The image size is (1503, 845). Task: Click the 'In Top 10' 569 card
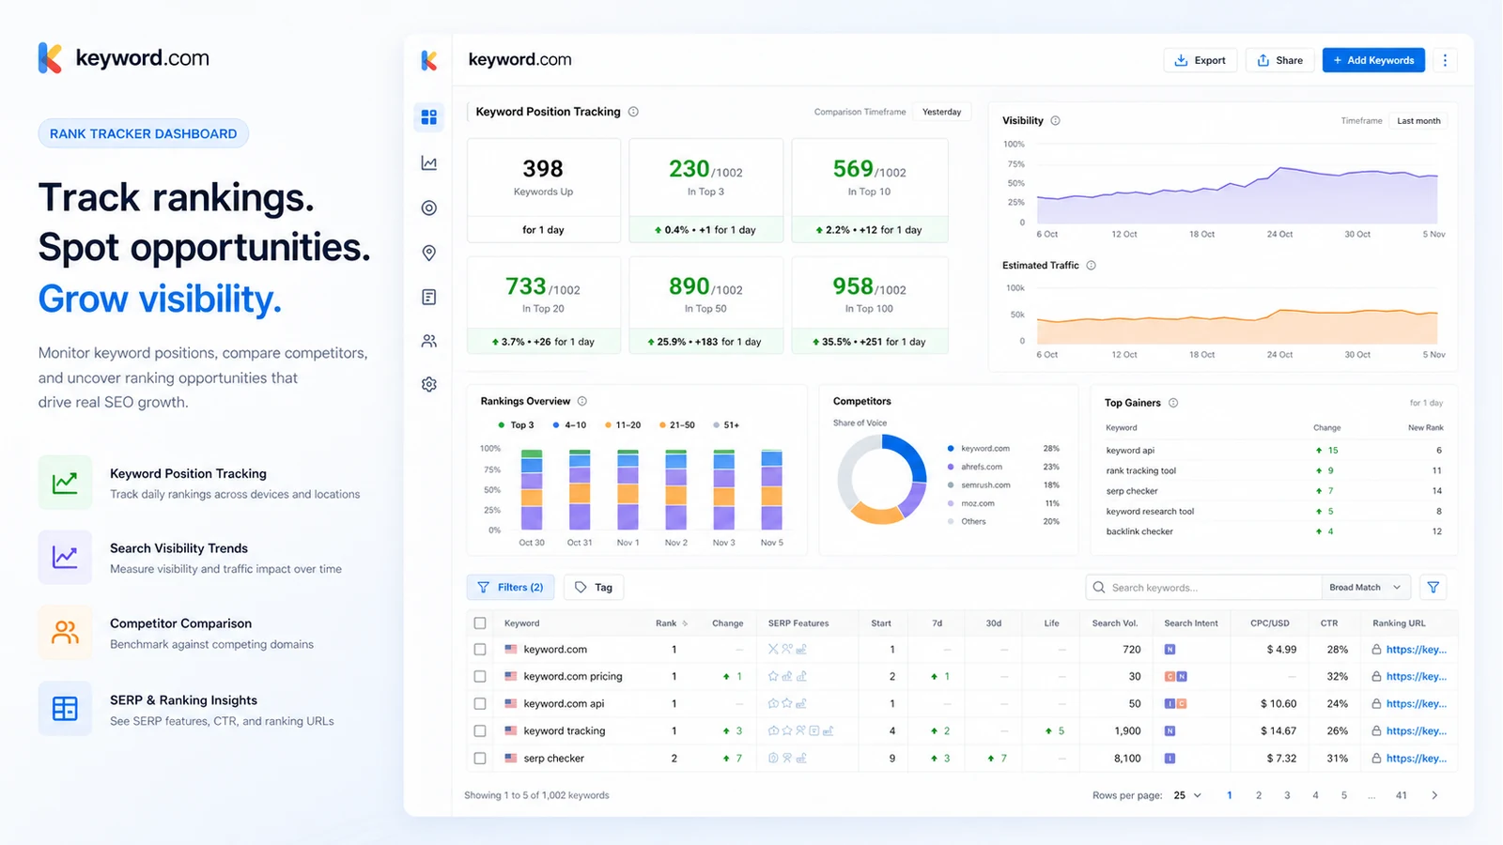coord(870,191)
